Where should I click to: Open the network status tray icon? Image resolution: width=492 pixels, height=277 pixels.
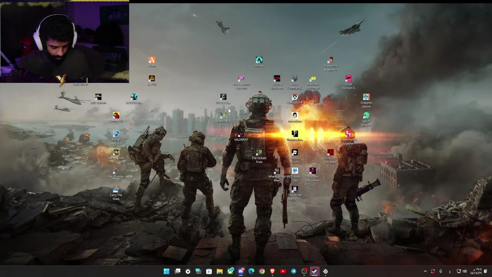[459, 272]
